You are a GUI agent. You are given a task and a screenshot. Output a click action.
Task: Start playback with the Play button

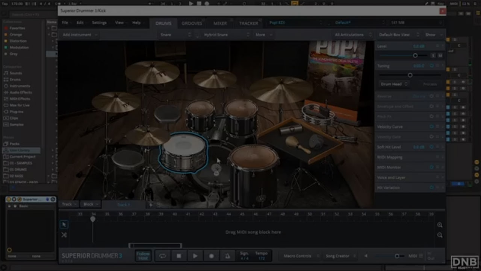coord(195,256)
